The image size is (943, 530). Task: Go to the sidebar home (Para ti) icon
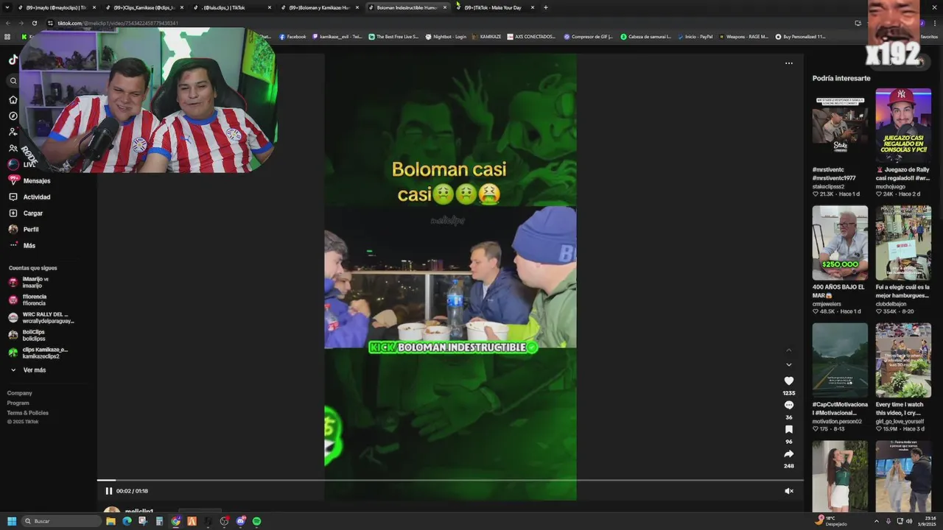(13, 99)
